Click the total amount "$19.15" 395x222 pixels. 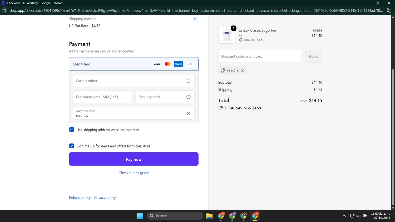point(315,100)
